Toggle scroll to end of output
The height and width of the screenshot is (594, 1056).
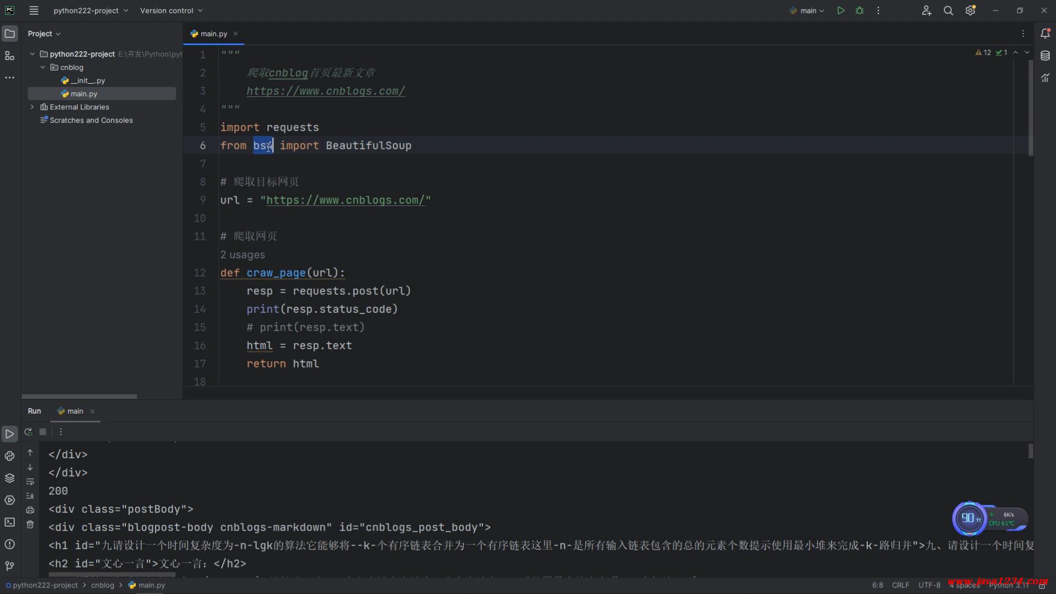[30, 496]
